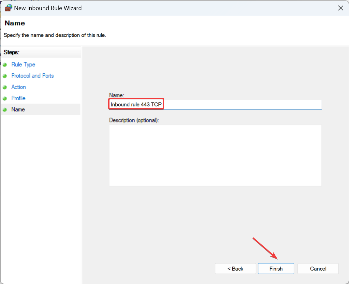This screenshot has height=284, width=349.
Task: Click Finish to create the rule
Action: coord(276,269)
